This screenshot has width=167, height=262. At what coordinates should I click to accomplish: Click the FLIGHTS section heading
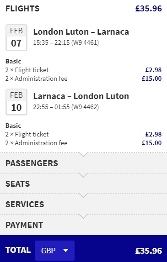click(22, 9)
